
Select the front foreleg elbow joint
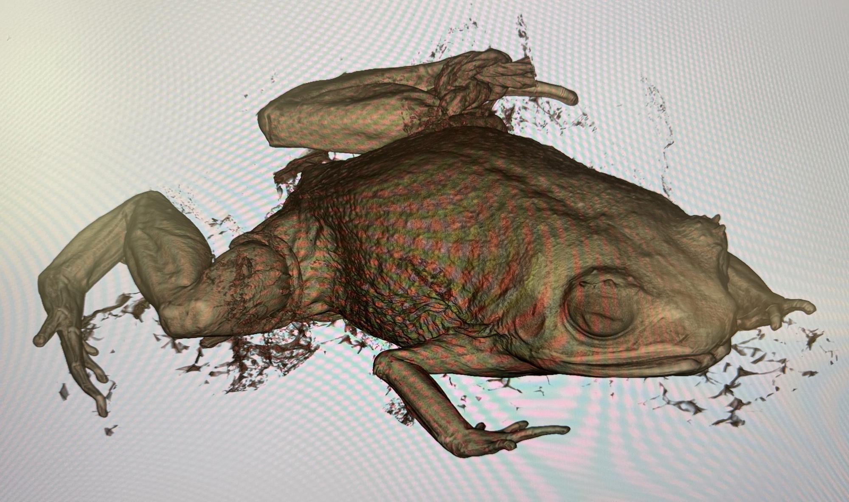[x=382, y=365]
